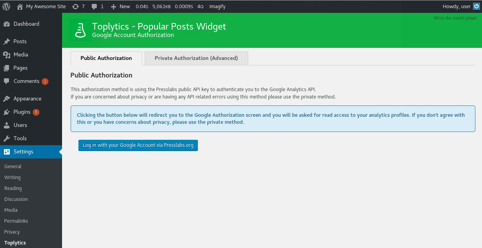Click the user avatar power icon
The height and width of the screenshot is (248, 482).
pos(476,6)
